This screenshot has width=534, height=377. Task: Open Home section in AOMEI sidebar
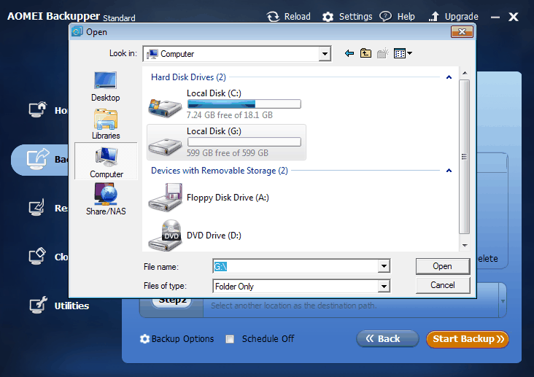47,110
